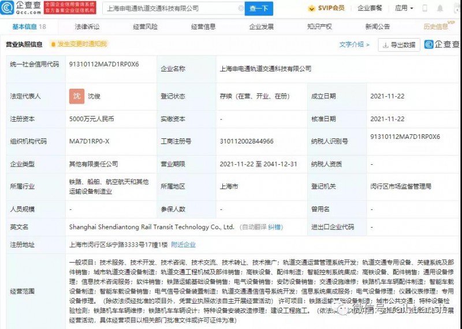Click the mobile phone icon in header
Viewport: 462px width, 329px height.
coord(426,9)
